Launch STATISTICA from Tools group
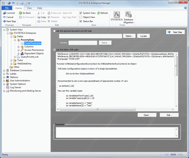The width and height of the screenshot is (189, 158). coord(117,16)
